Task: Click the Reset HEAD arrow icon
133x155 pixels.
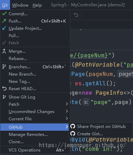Action: pyautogui.click(x=4, y=89)
